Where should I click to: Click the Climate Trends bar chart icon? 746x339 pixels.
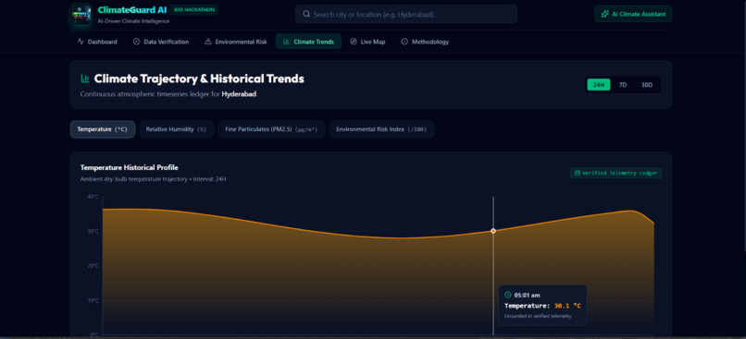(x=286, y=42)
